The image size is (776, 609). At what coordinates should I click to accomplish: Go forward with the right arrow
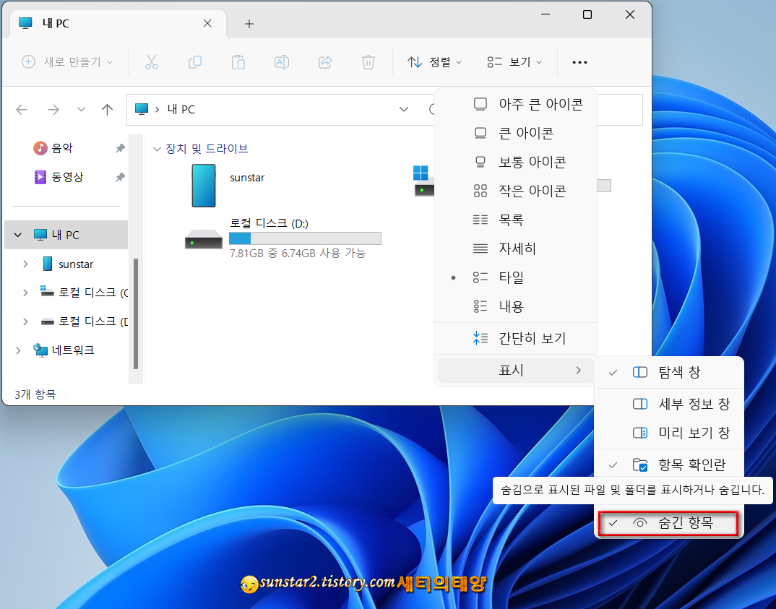(53, 109)
